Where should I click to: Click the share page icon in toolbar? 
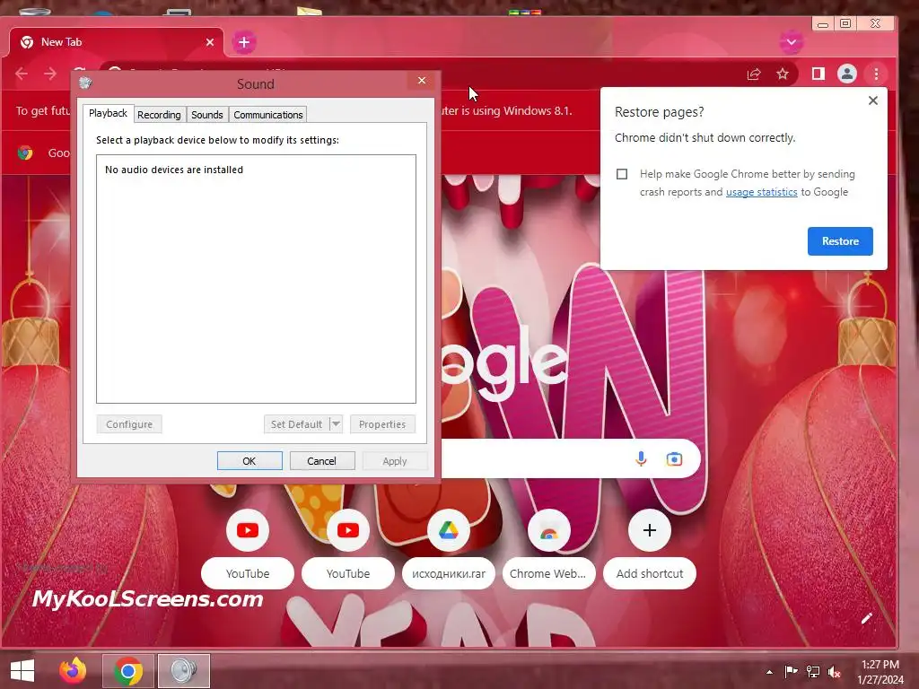tap(754, 74)
